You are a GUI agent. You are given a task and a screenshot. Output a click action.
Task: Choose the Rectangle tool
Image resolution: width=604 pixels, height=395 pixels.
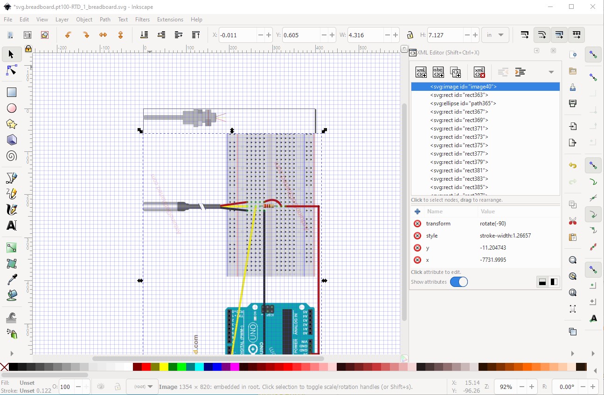pyautogui.click(x=12, y=92)
